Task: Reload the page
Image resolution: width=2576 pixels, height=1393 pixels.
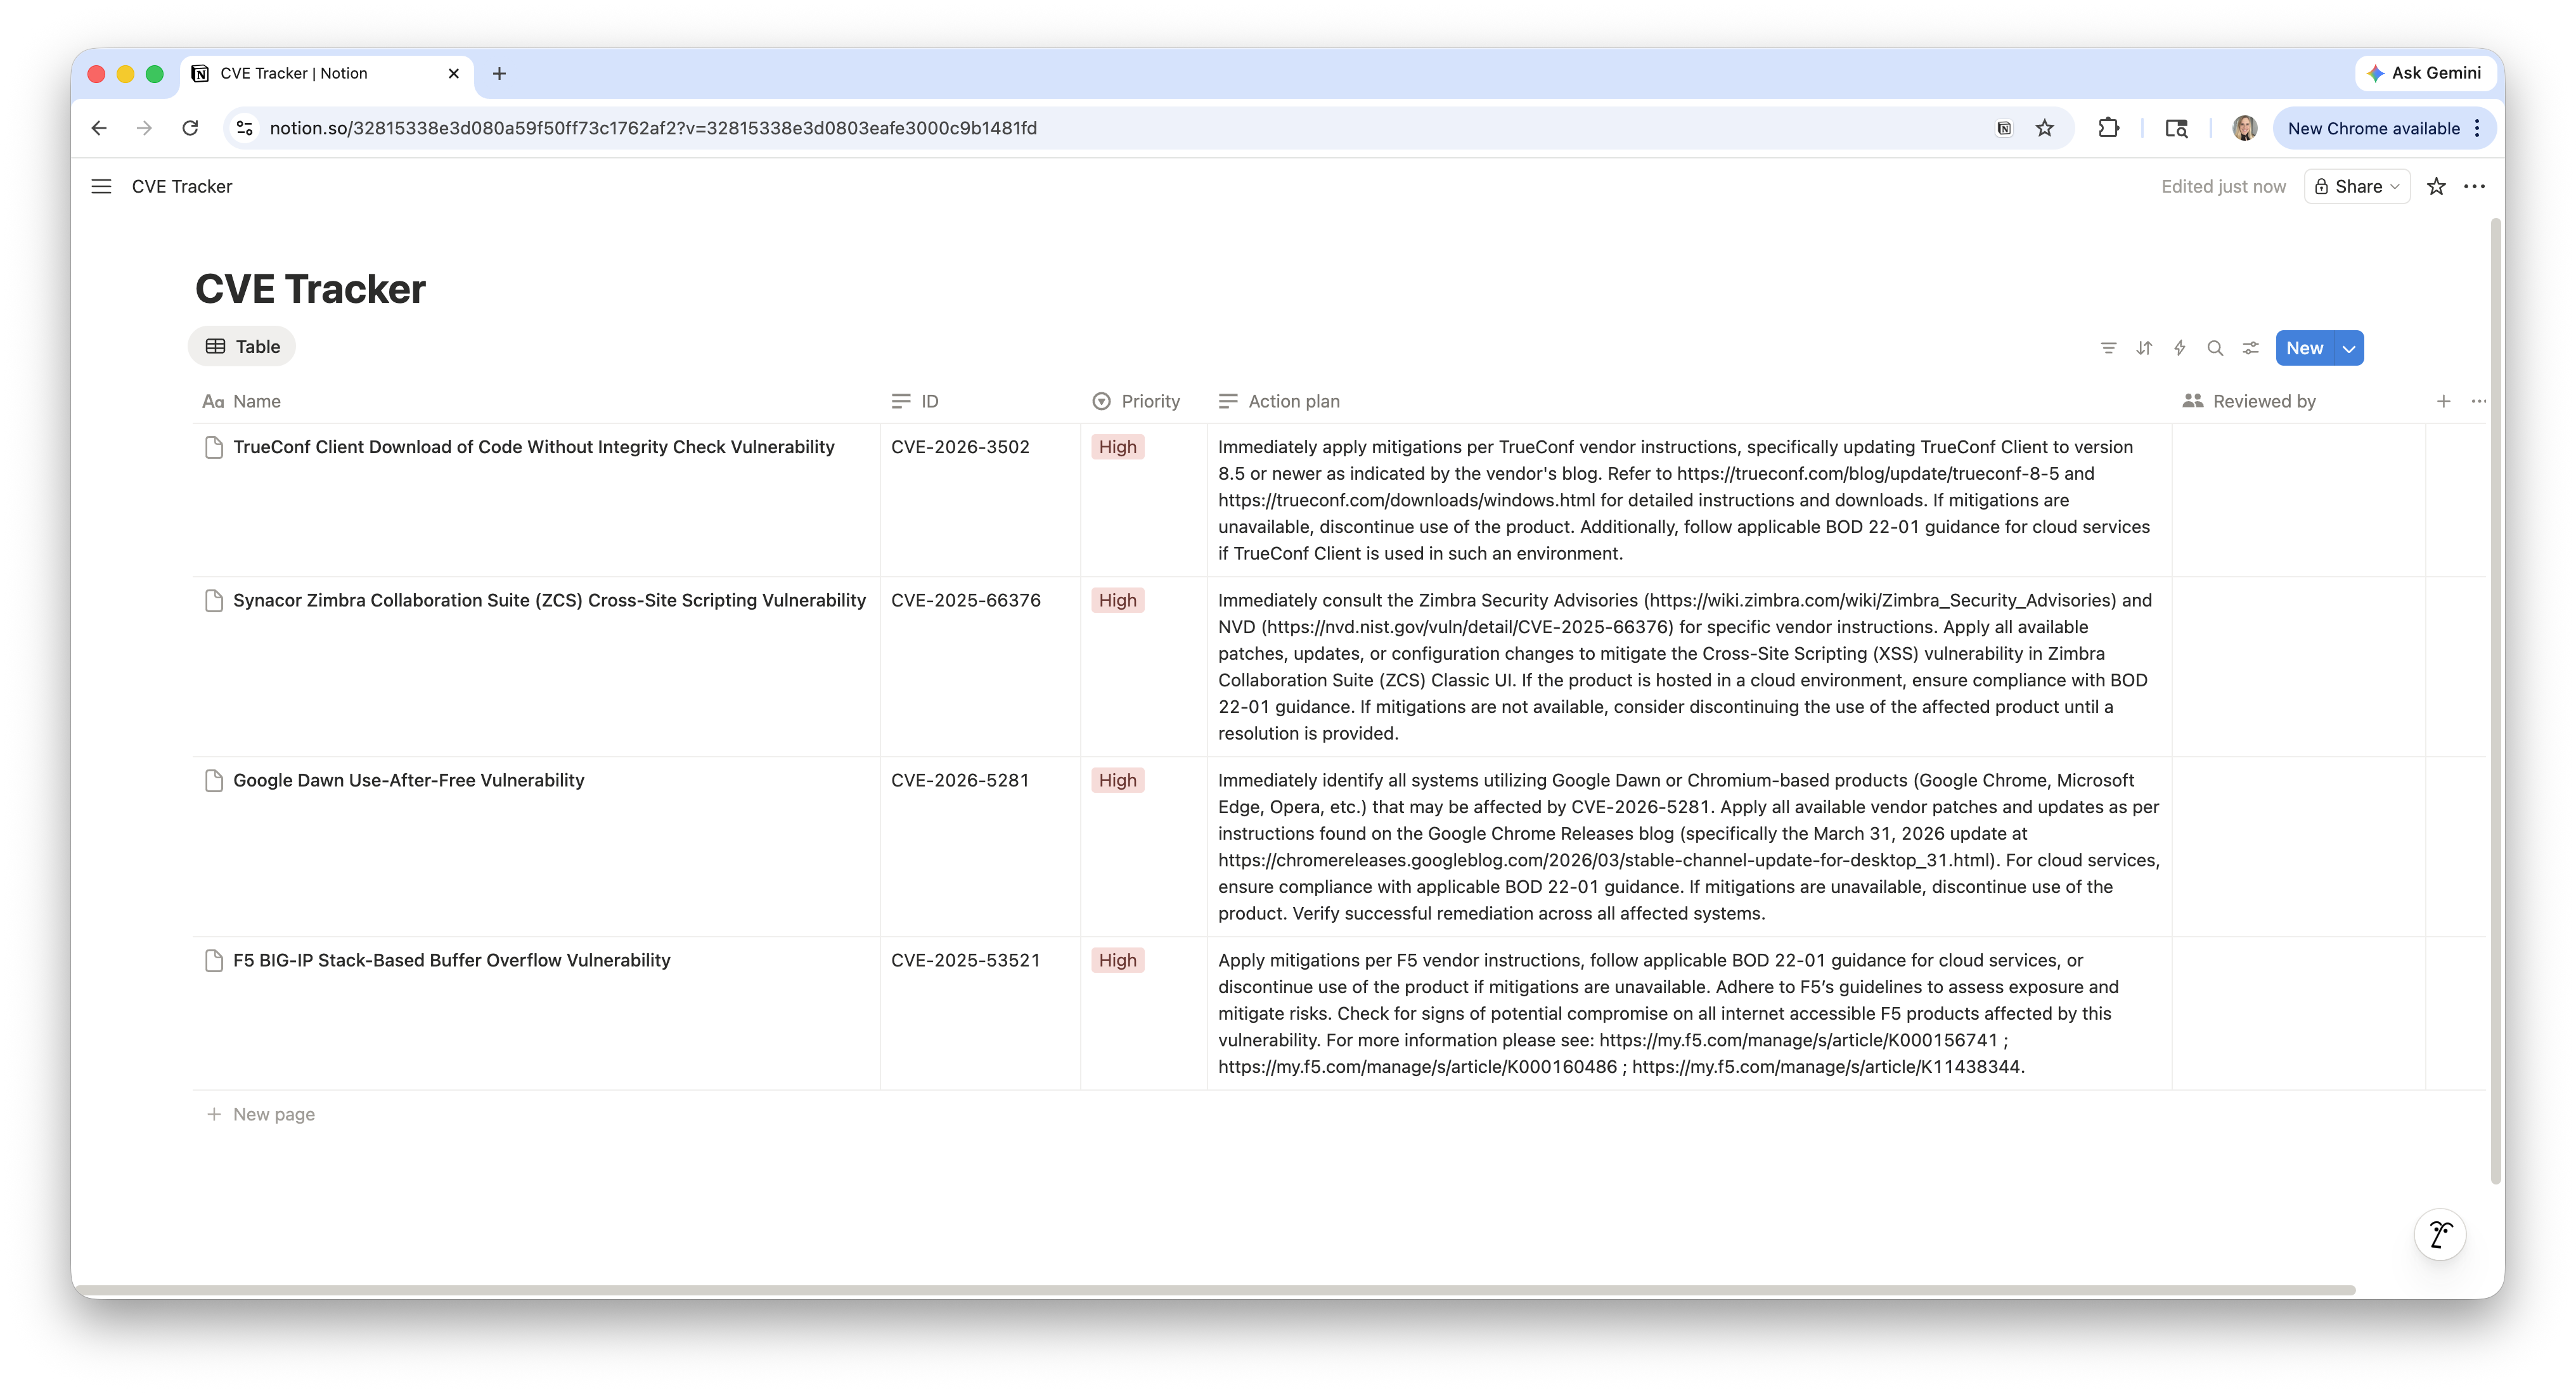Action: pyautogui.click(x=190, y=128)
